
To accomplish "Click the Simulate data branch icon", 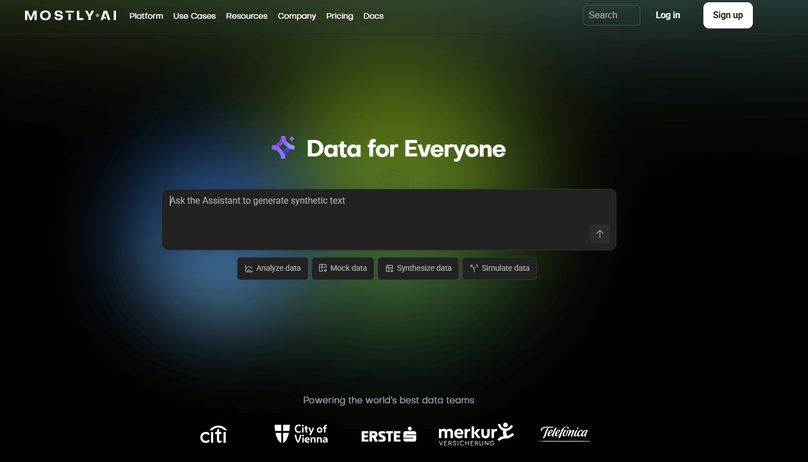I will (473, 267).
